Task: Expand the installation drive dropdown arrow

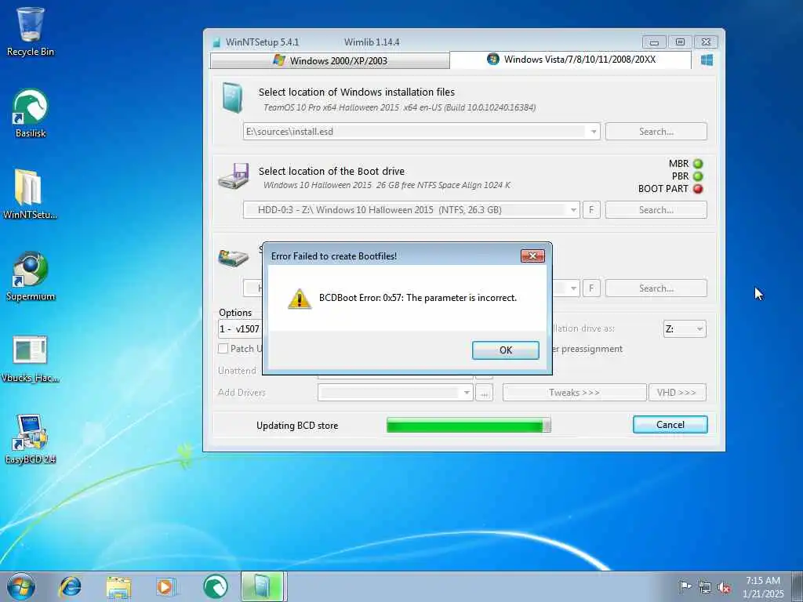Action: (x=573, y=288)
